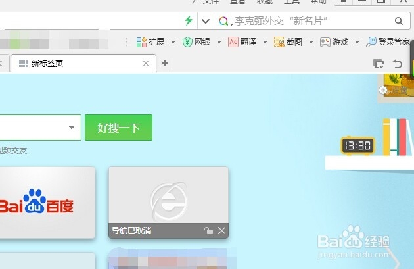Viewport: 414px width, 269px height.
Task: Click the tab list window icon
Action: click(x=379, y=64)
